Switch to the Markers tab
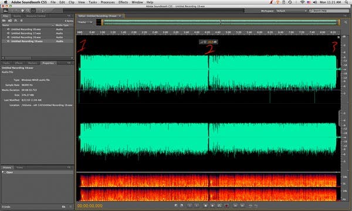 coord(32,63)
